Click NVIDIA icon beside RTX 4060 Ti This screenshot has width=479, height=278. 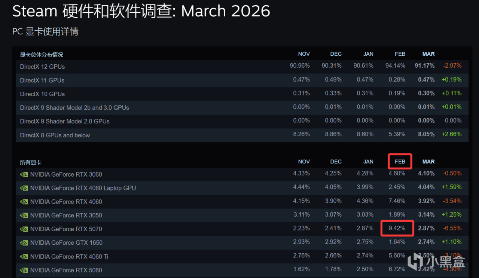tap(24, 257)
